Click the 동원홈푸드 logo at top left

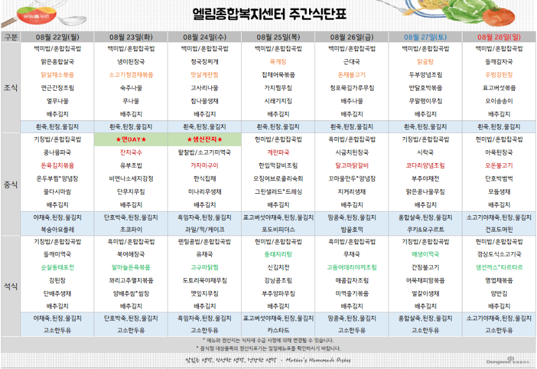point(36,15)
